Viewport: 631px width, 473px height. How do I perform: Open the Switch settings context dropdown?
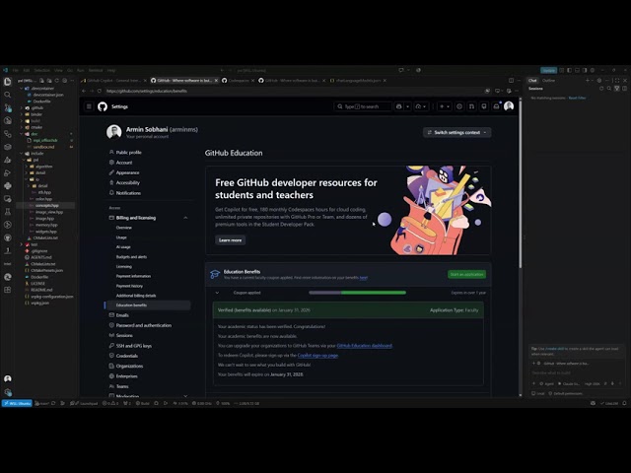(x=456, y=132)
